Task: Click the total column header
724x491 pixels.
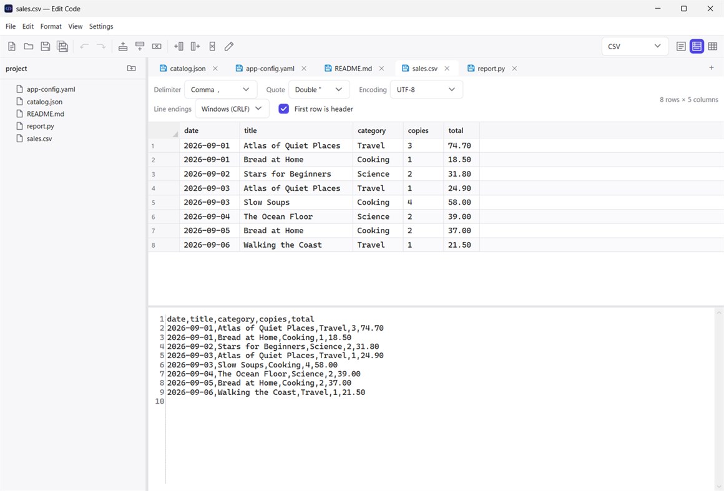Action: 462,130
